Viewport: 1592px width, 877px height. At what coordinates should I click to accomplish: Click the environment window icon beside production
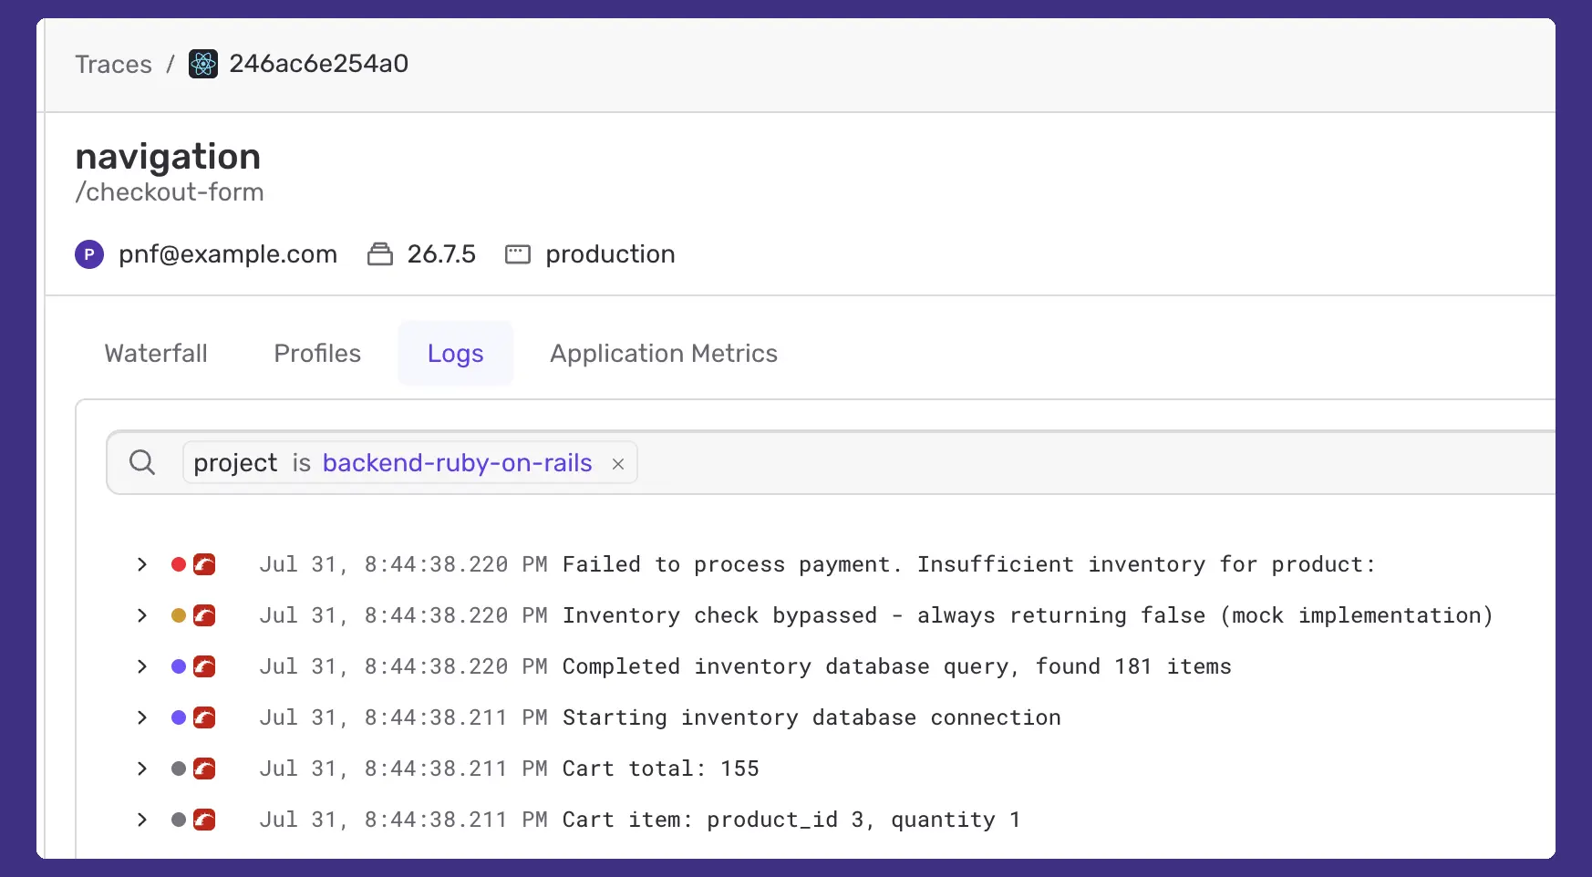518,254
